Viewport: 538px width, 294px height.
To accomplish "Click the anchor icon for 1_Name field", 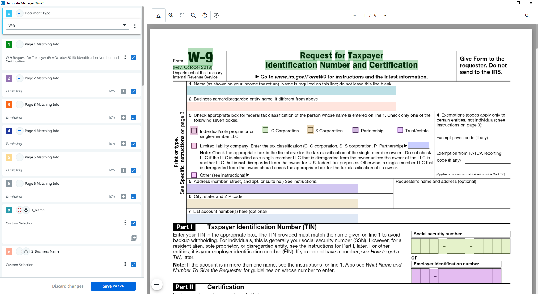I will 26,210.
